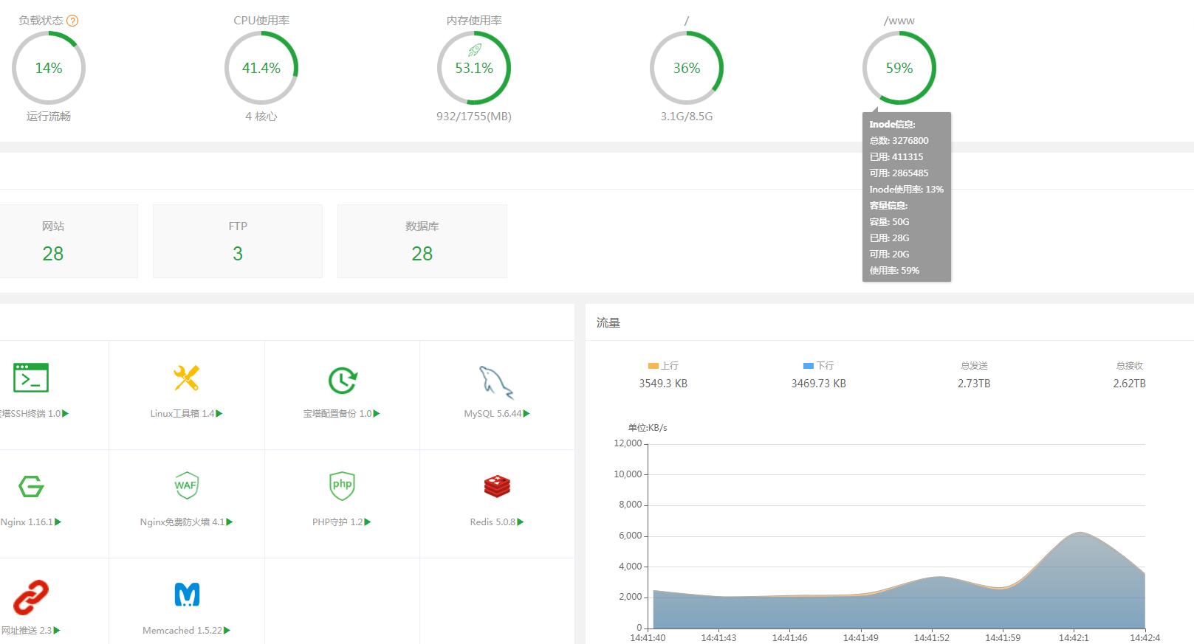Image resolution: width=1194 pixels, height=644 pixels.
Task: Expand Redis 5.0.8 using its green arrow
Action: (521, 522)
